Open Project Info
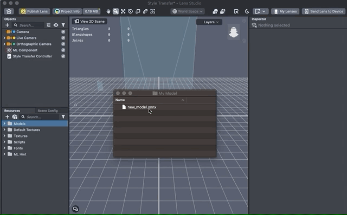This screenshot has width=347, height=215. coord(67,11)
